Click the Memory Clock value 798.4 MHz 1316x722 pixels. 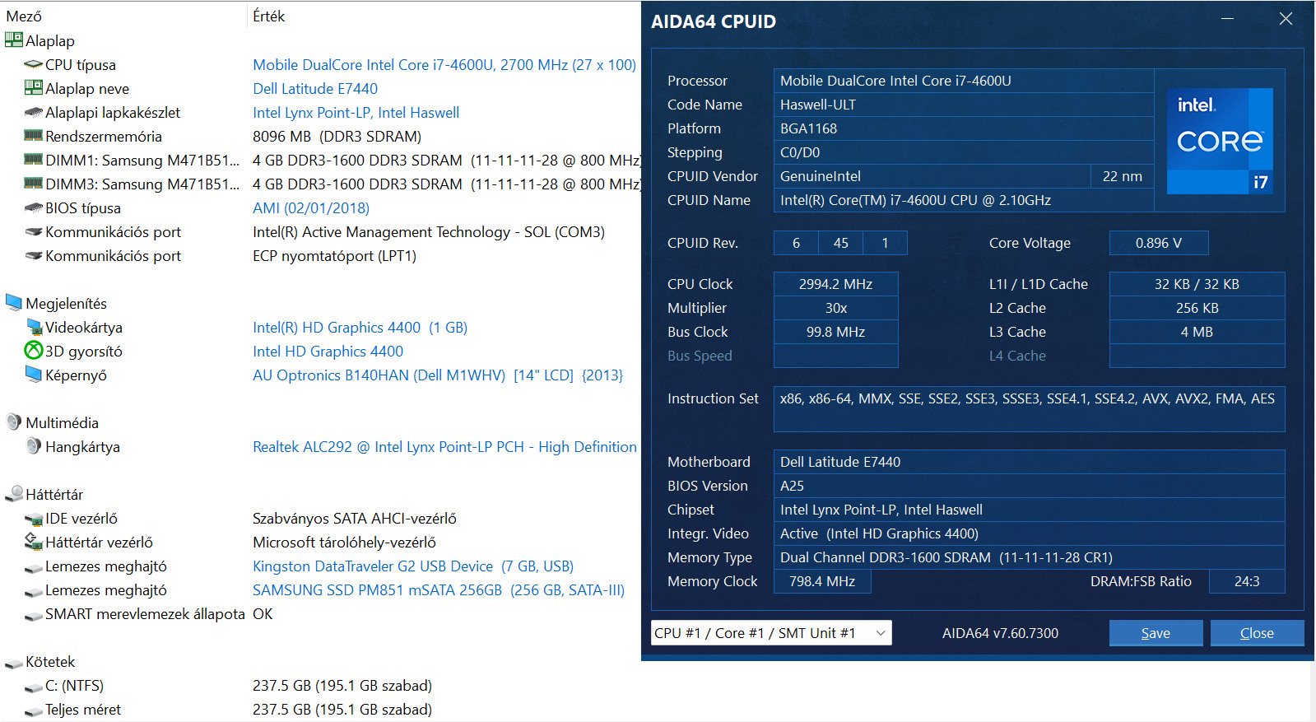[822, 581]
